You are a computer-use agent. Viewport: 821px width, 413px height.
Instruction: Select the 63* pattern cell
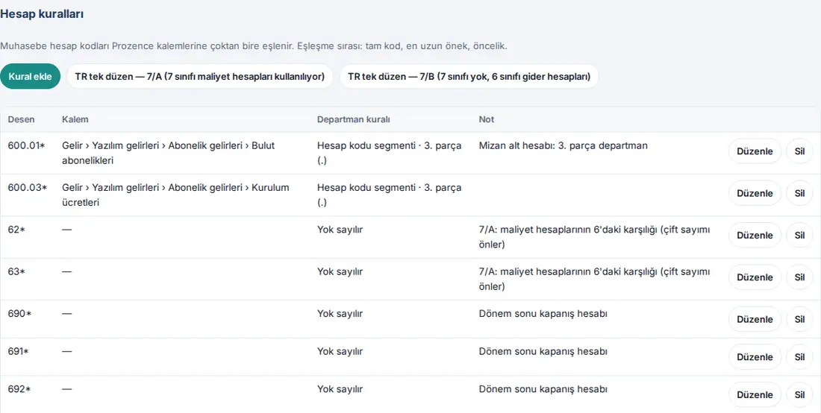pyautogui.click(x=16, y=271)
